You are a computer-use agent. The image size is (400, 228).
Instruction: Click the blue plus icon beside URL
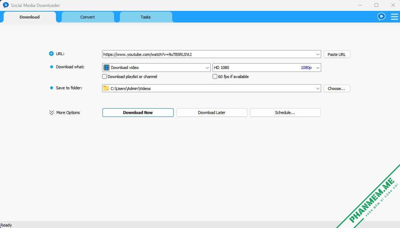click(51, 54)
